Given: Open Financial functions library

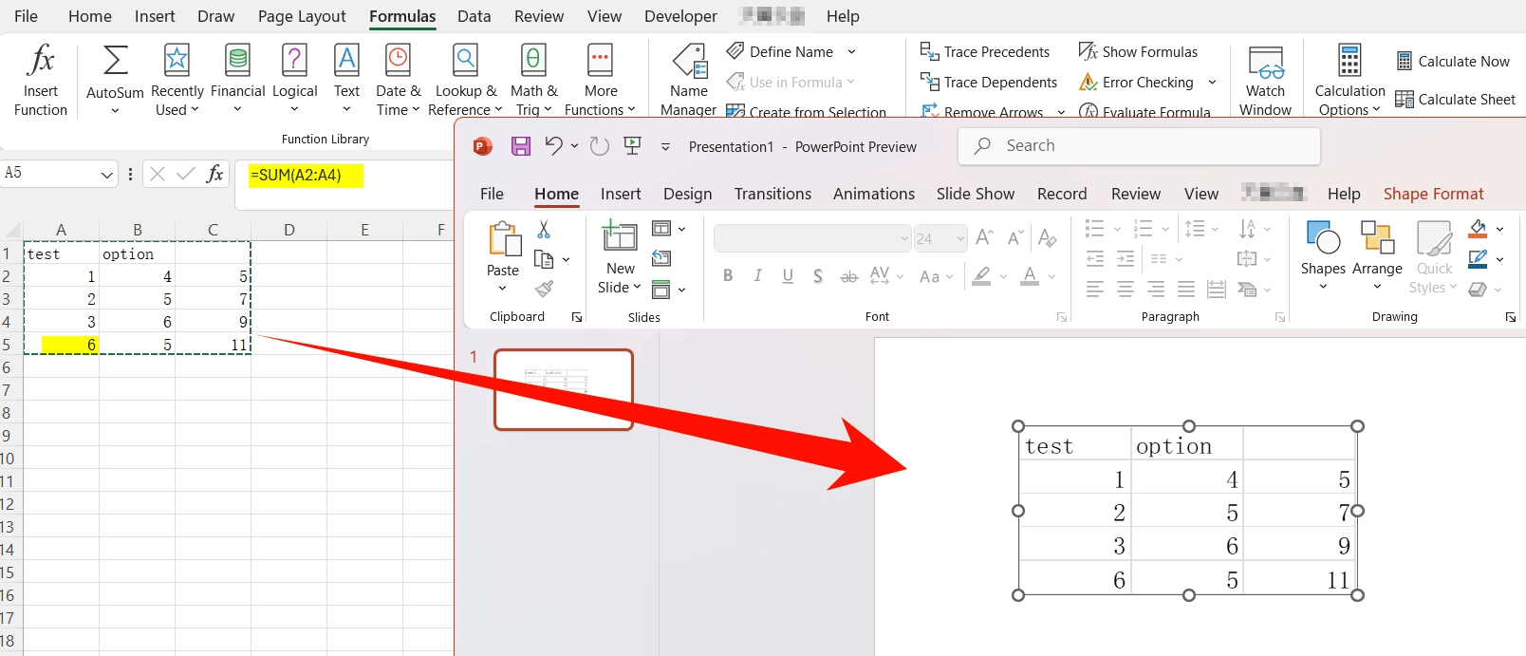Looking at the screenshot, I should tap(237, 80).
